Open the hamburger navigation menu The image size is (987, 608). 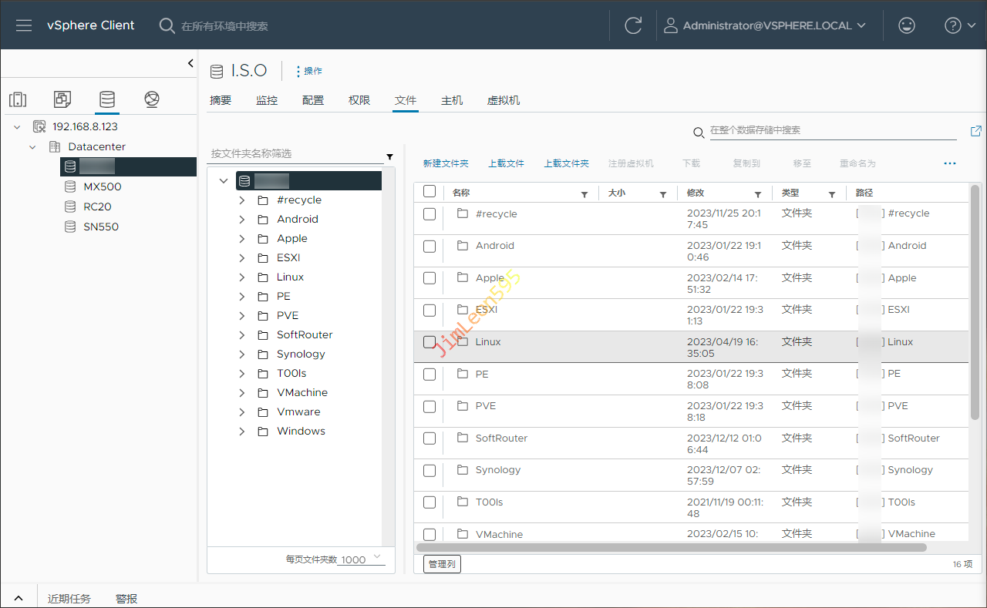click(x=24, y=25)
